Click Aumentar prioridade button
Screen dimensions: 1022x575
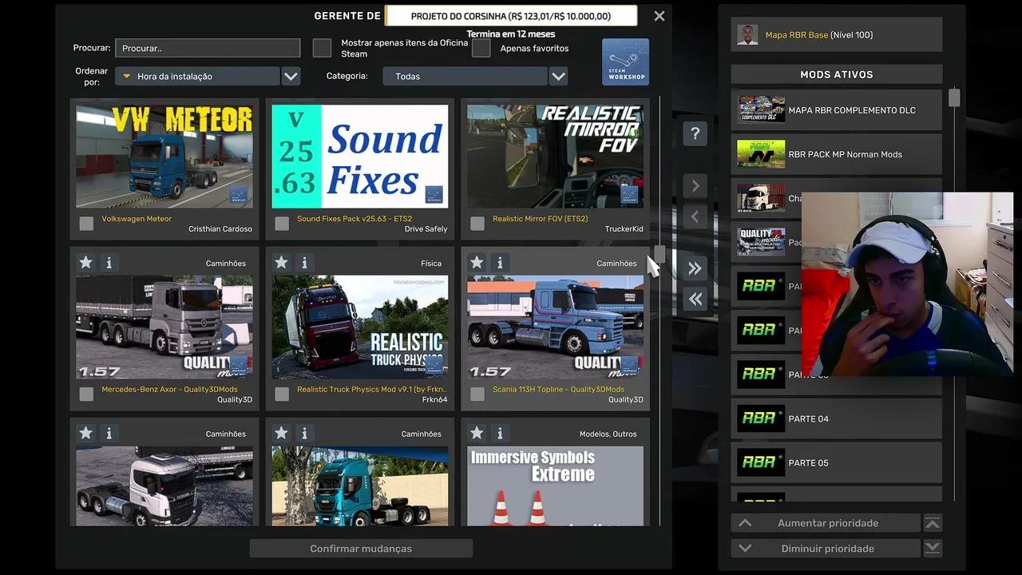coord(826,523)
